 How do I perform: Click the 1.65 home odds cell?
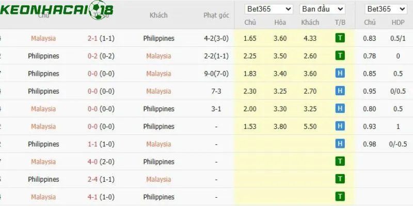250,38
